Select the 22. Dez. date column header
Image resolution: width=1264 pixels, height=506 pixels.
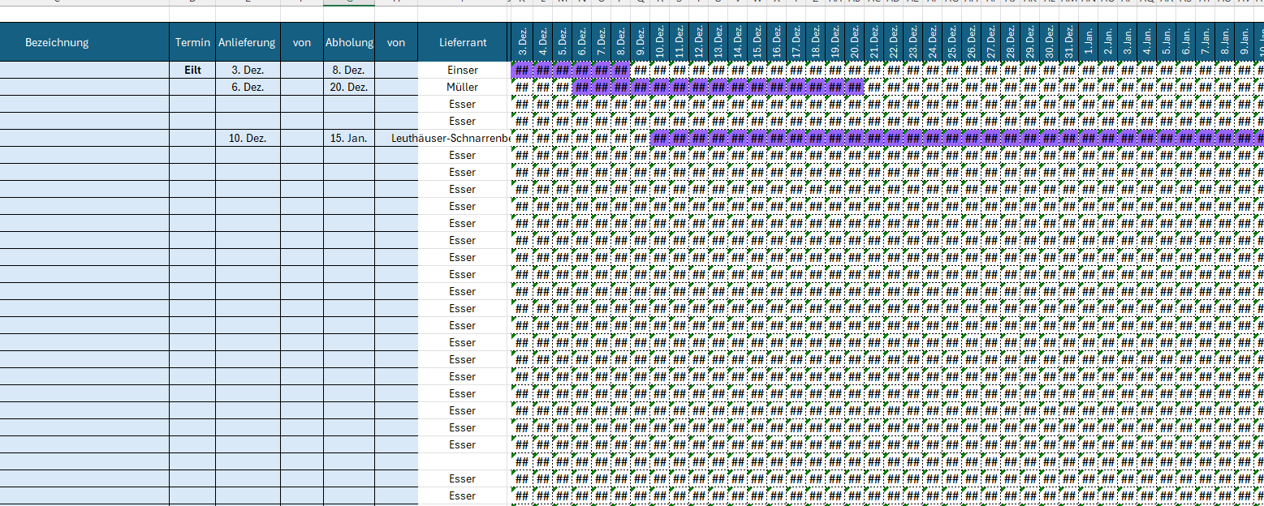[x=893, y=42]
